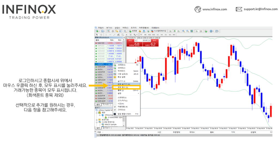The image size is (279, 144).
Task: Open the 차트(C) menu
Action: tap(125, 28)
